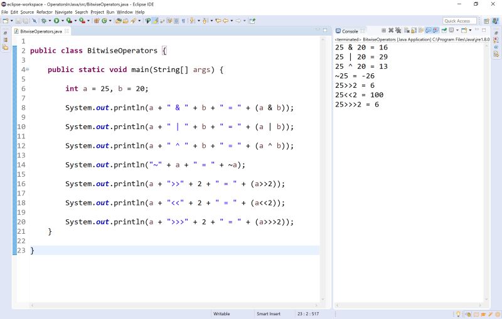502x319 pixels.
Task: Click console output line '25<<2 = 100'
Action: [x=359, y=95]
